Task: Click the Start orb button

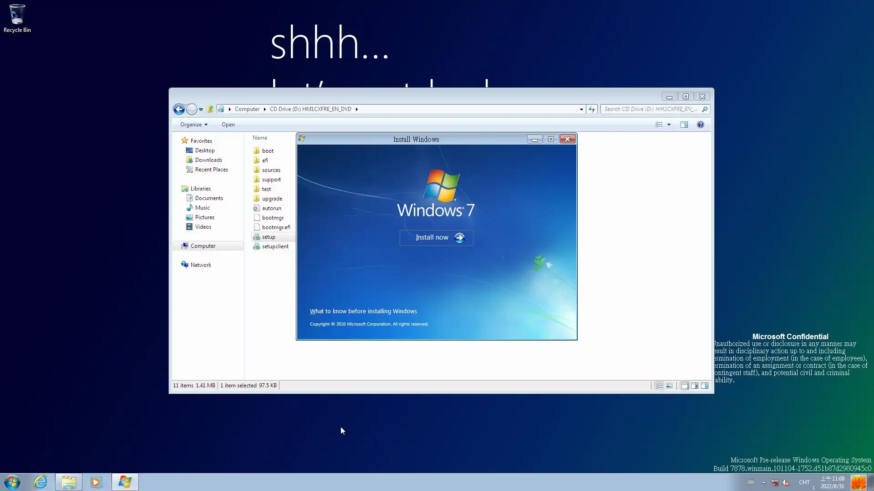Action: click(x=12, y=482)
